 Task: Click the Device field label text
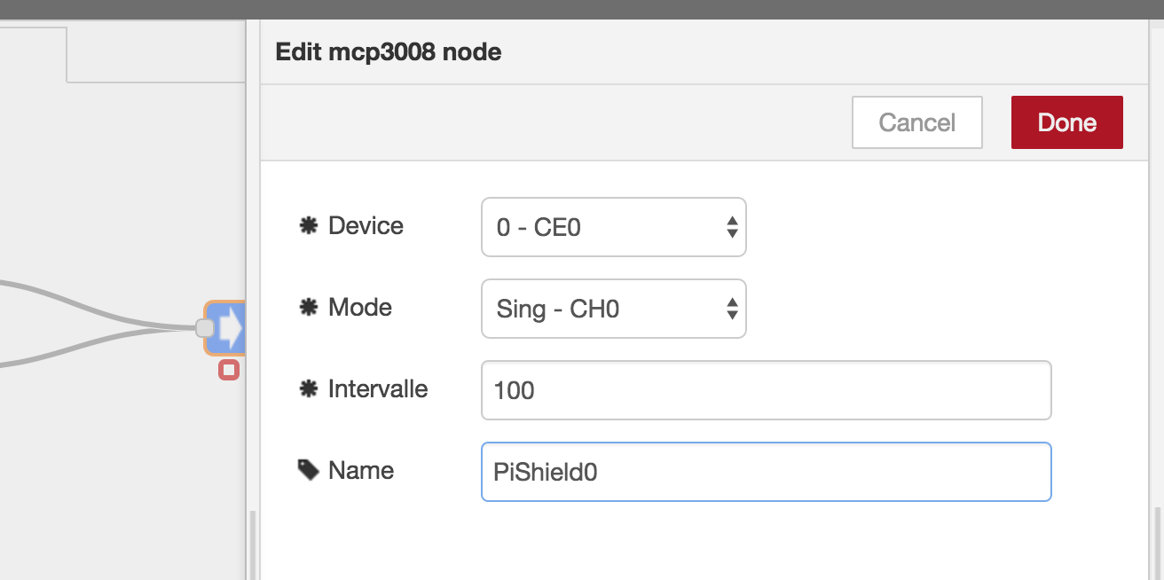[366, 225]
